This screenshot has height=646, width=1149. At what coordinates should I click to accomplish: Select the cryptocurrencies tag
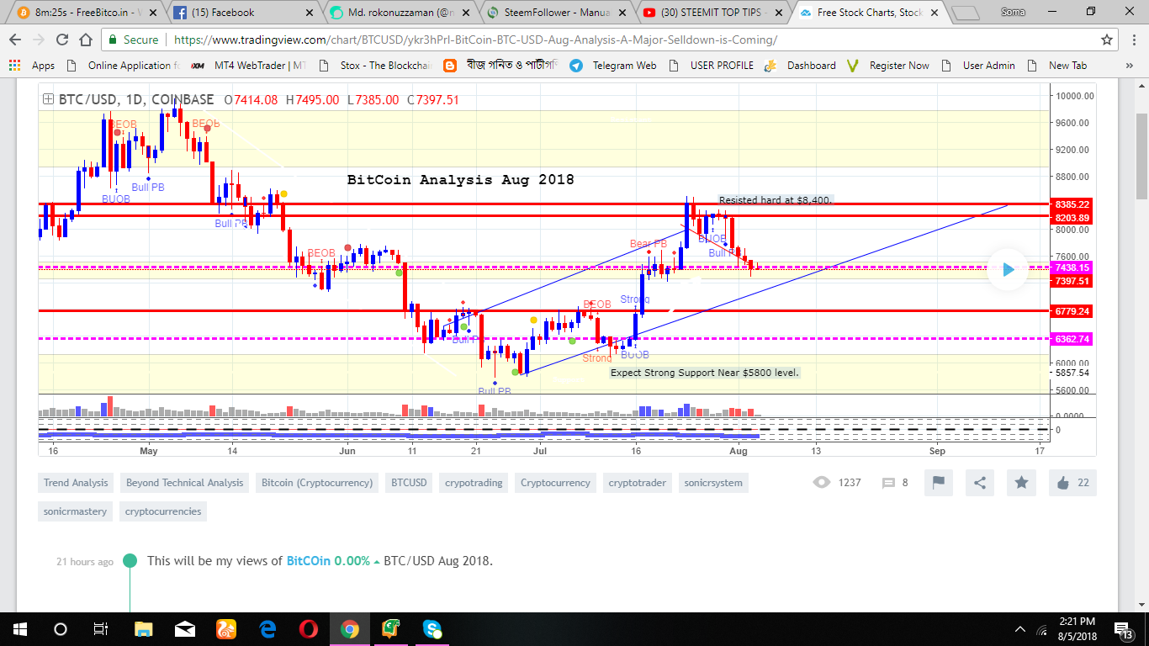163,511
